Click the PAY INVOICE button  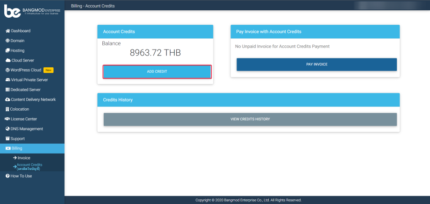point(317,64)
